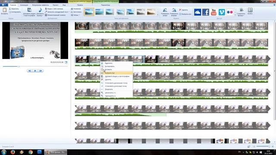Choose Split (Разделить) in context menu
The height and width of the screenshot is (155, 276).
(x=116, y=89)
